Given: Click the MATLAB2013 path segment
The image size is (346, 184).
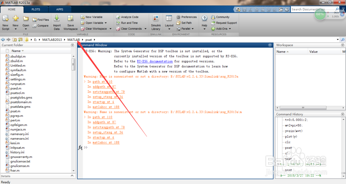Looking at the screenshot, I should click(x=52, y=40).
